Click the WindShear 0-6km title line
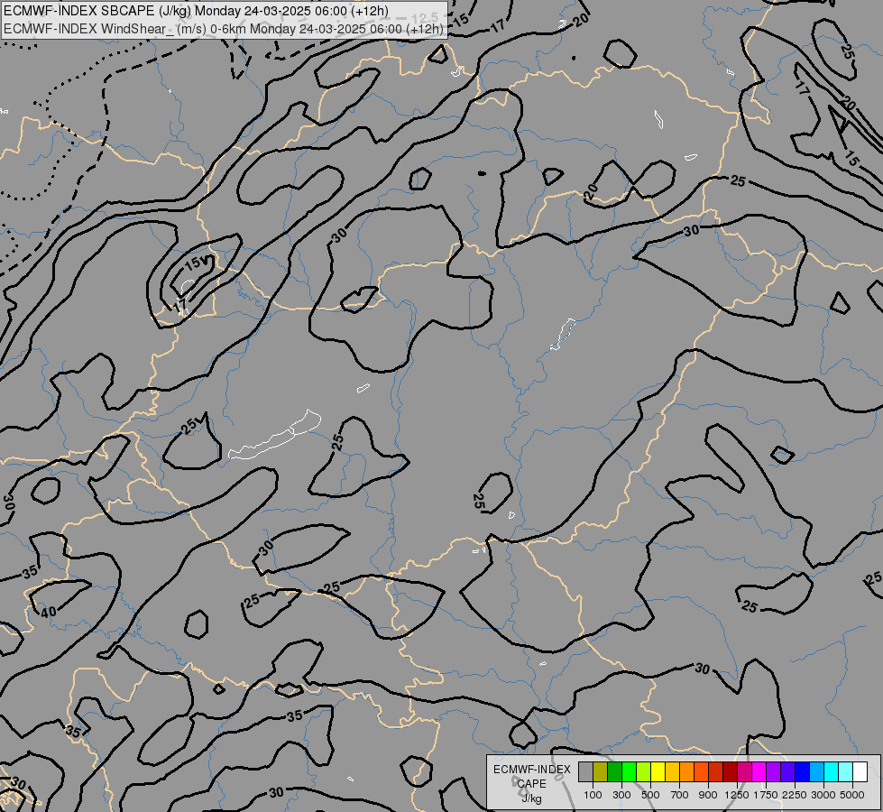Screen dimensions: 883x812 coord(224,29)
